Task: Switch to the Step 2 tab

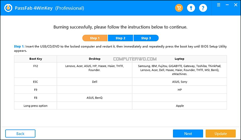Action: pyautogui.click(x=120, y=38)
